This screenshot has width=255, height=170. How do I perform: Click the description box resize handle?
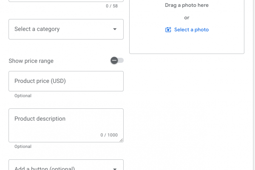pos(121,140)
